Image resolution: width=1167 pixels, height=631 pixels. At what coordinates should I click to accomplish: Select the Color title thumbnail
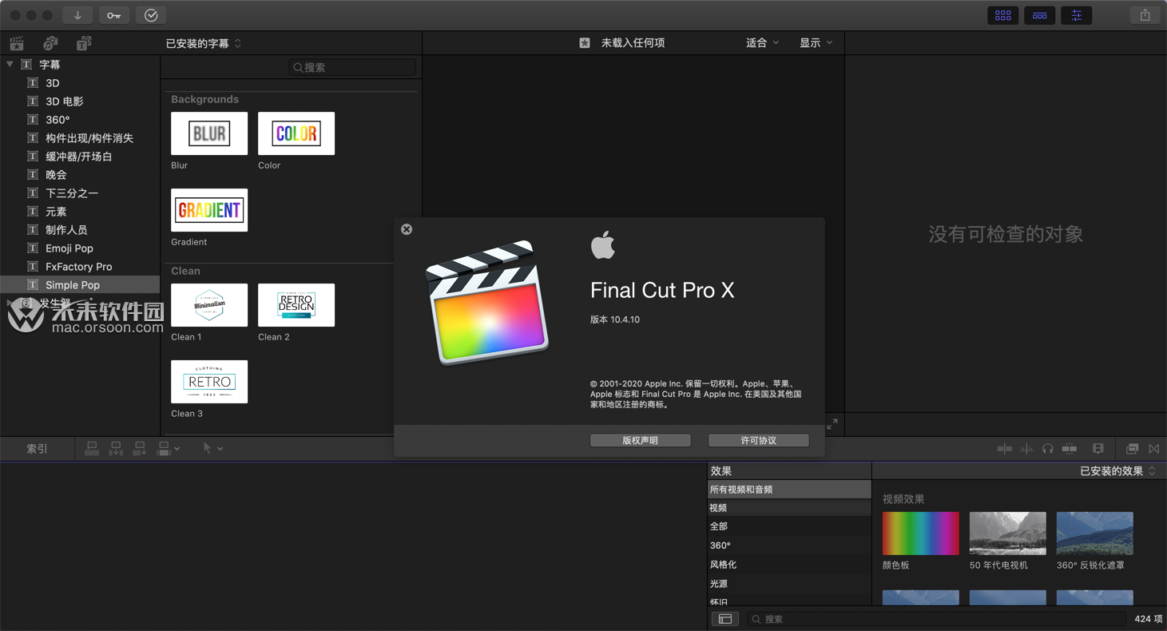coord(296,133)
